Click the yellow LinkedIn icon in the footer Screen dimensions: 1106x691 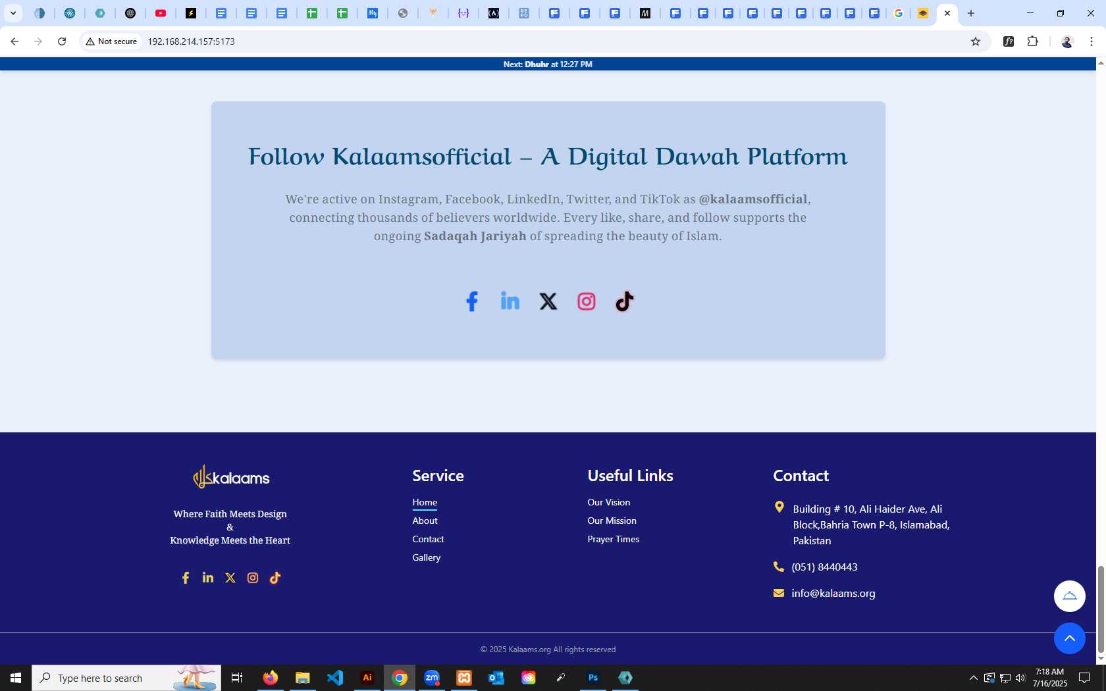[208, 578]
